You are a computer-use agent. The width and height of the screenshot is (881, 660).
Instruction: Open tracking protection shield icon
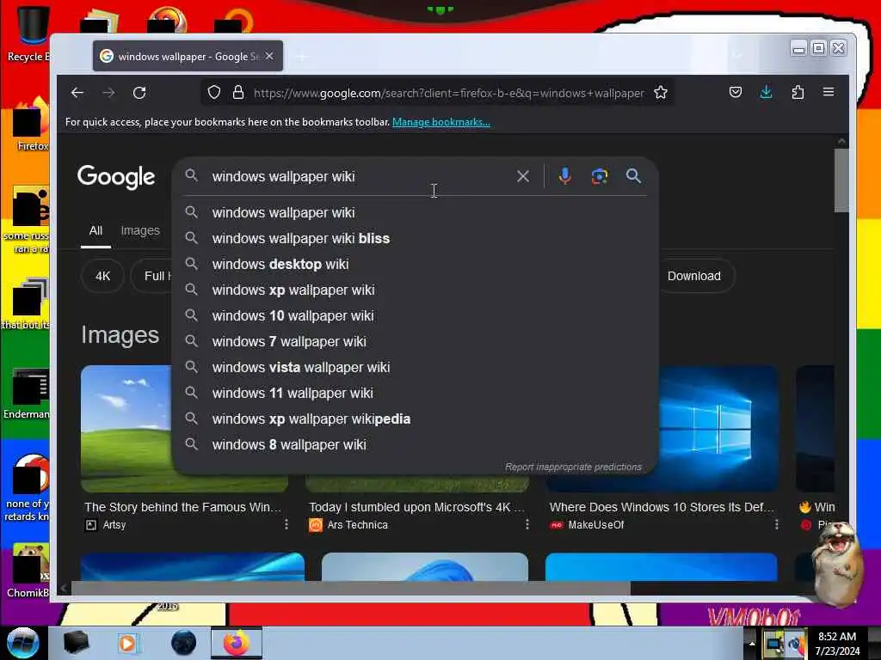coord(214,92)
